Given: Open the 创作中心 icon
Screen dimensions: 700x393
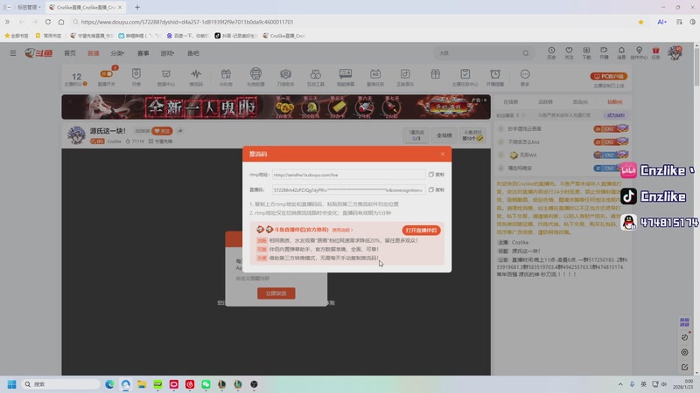Looking at the screenshot, I should click(x=639, y=52).
